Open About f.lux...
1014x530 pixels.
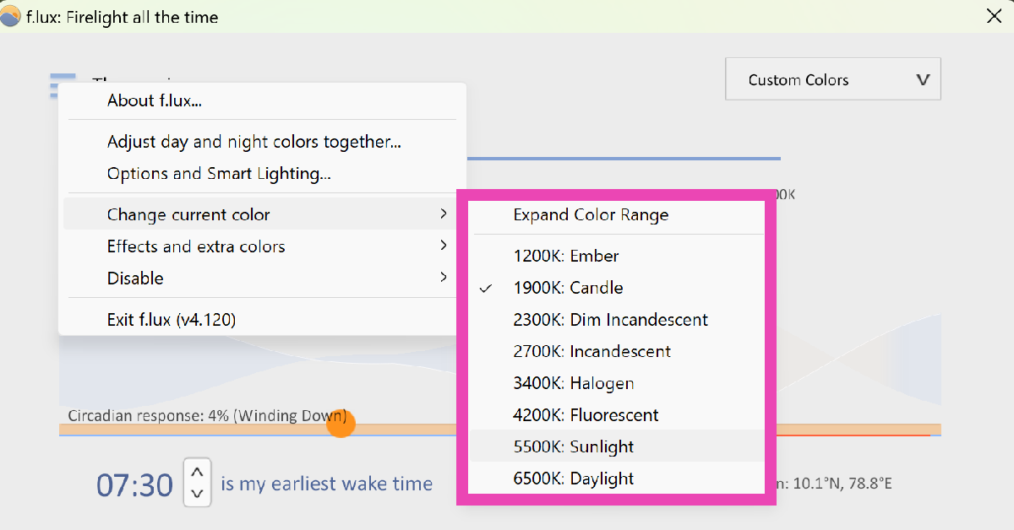click(x=262, y=101)
